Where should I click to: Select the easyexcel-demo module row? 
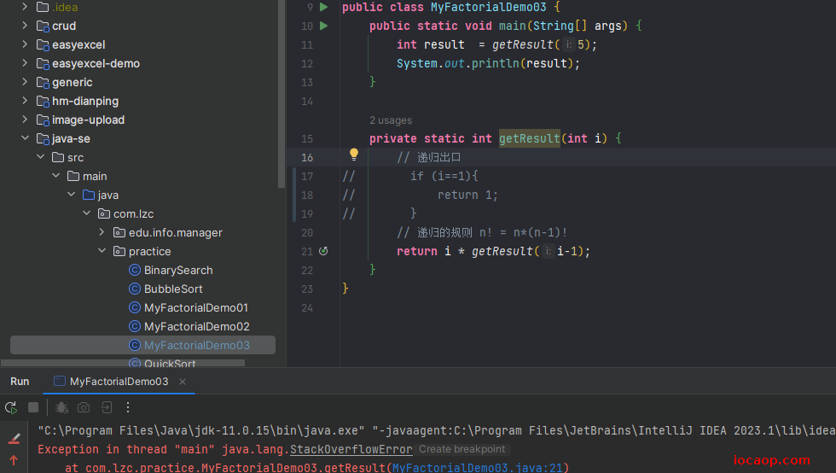143,63
